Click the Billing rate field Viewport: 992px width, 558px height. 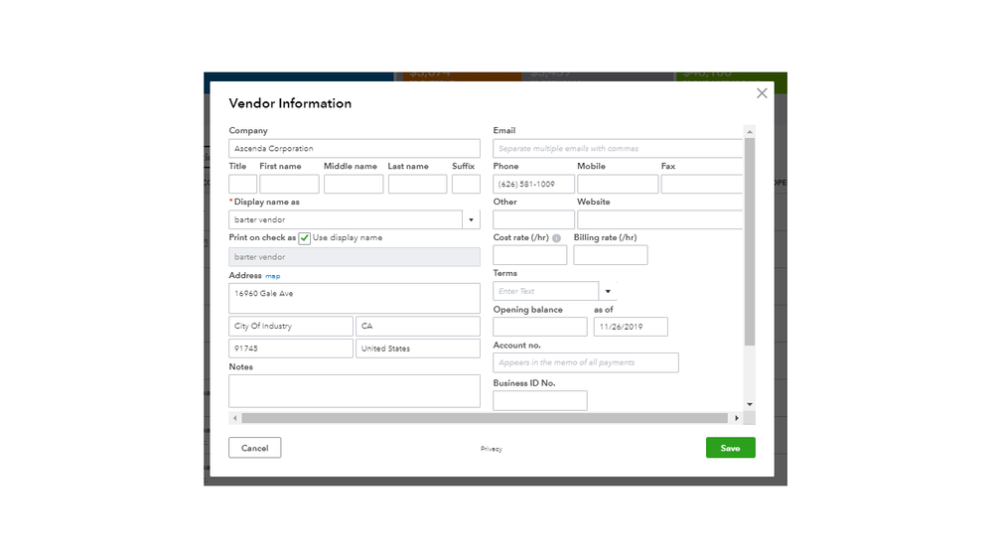(611, 255)
